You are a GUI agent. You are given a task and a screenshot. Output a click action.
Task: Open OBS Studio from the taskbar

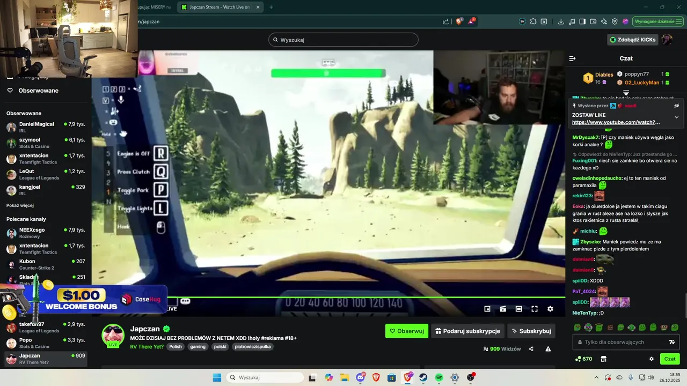[x=471, y=377]
